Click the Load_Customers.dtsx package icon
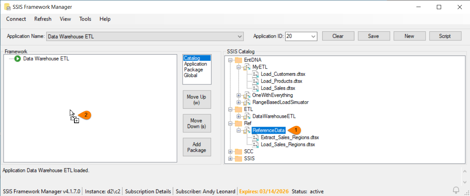Screen dimensions: 470x196 coord(256,74)
